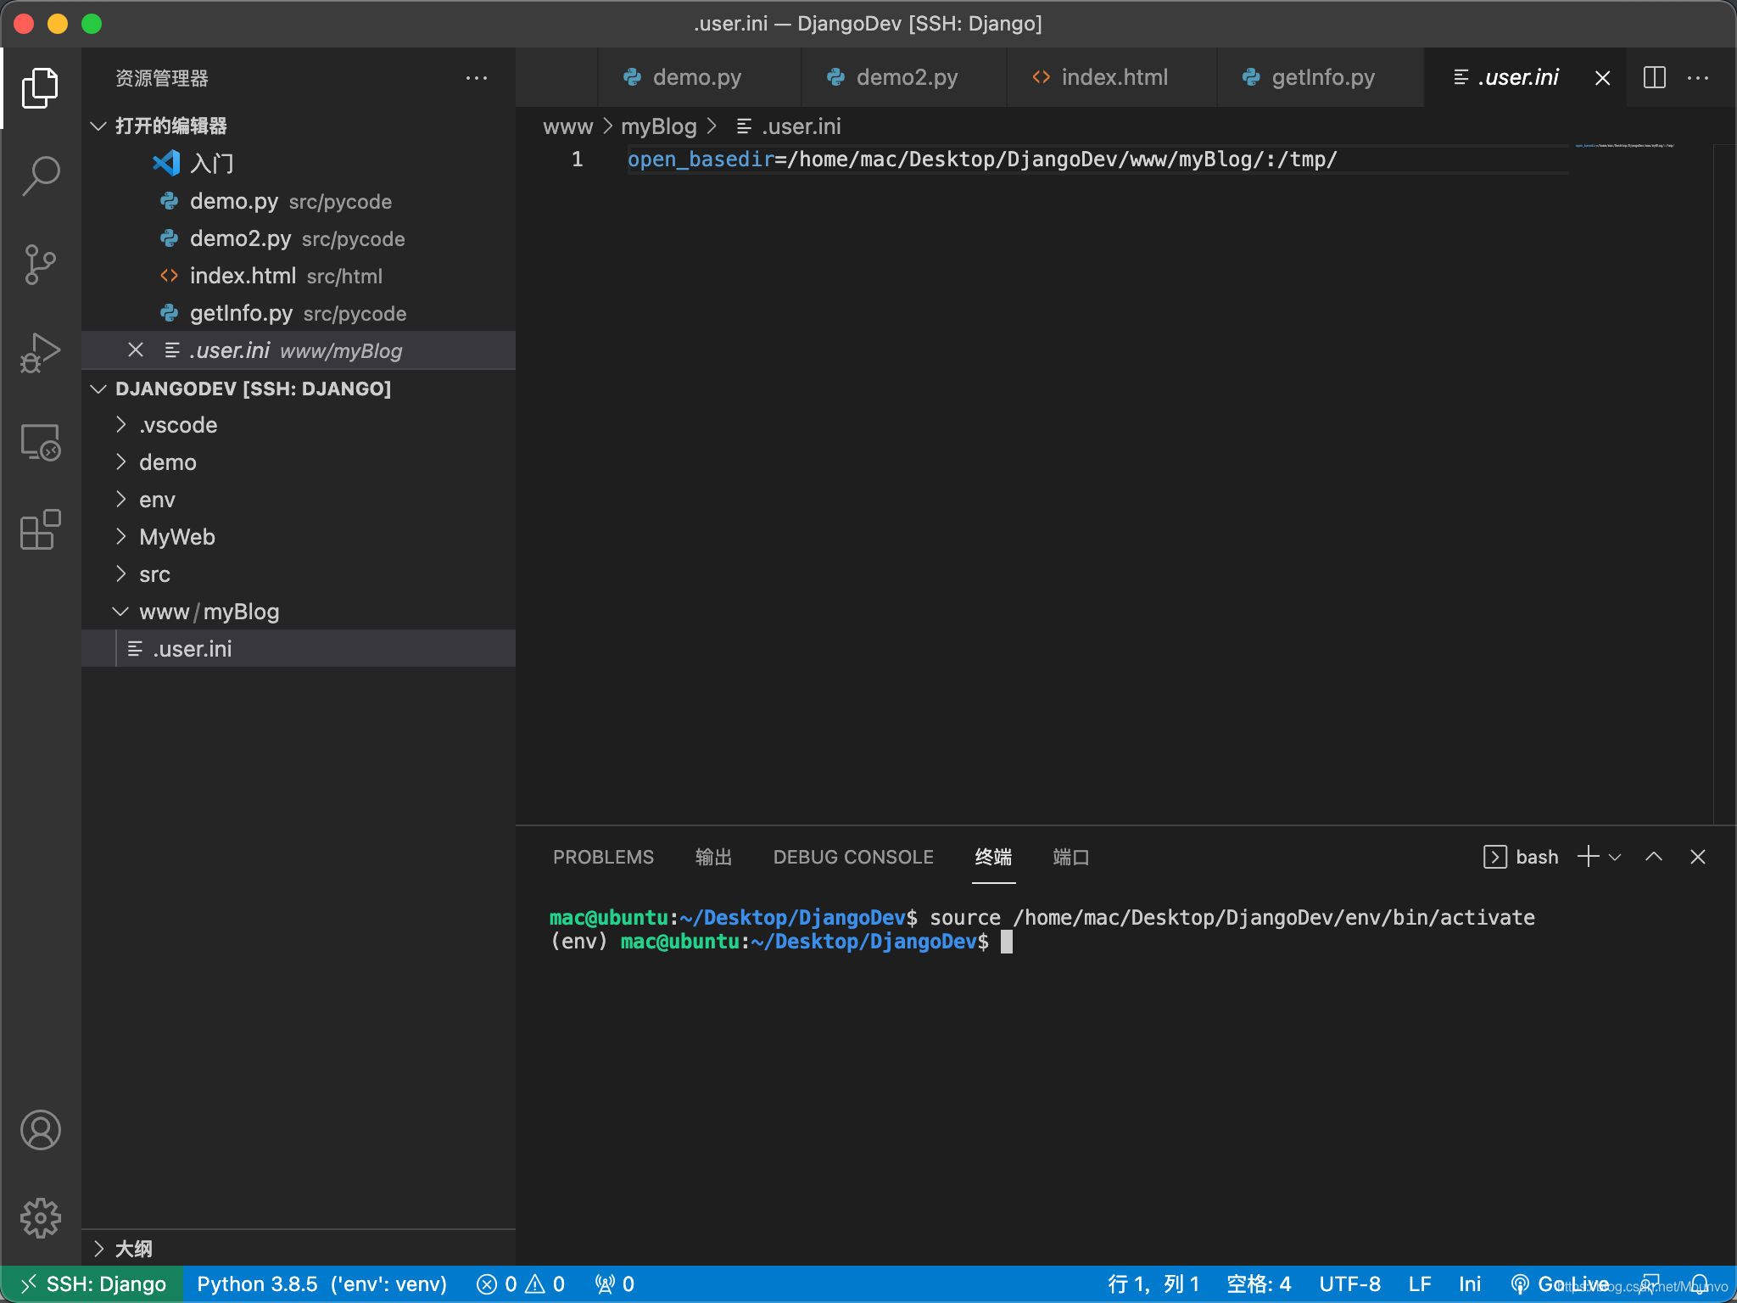Click the window's green zoom button
Viewport: 1737px width, 1303px height.
tap(92, 24)
